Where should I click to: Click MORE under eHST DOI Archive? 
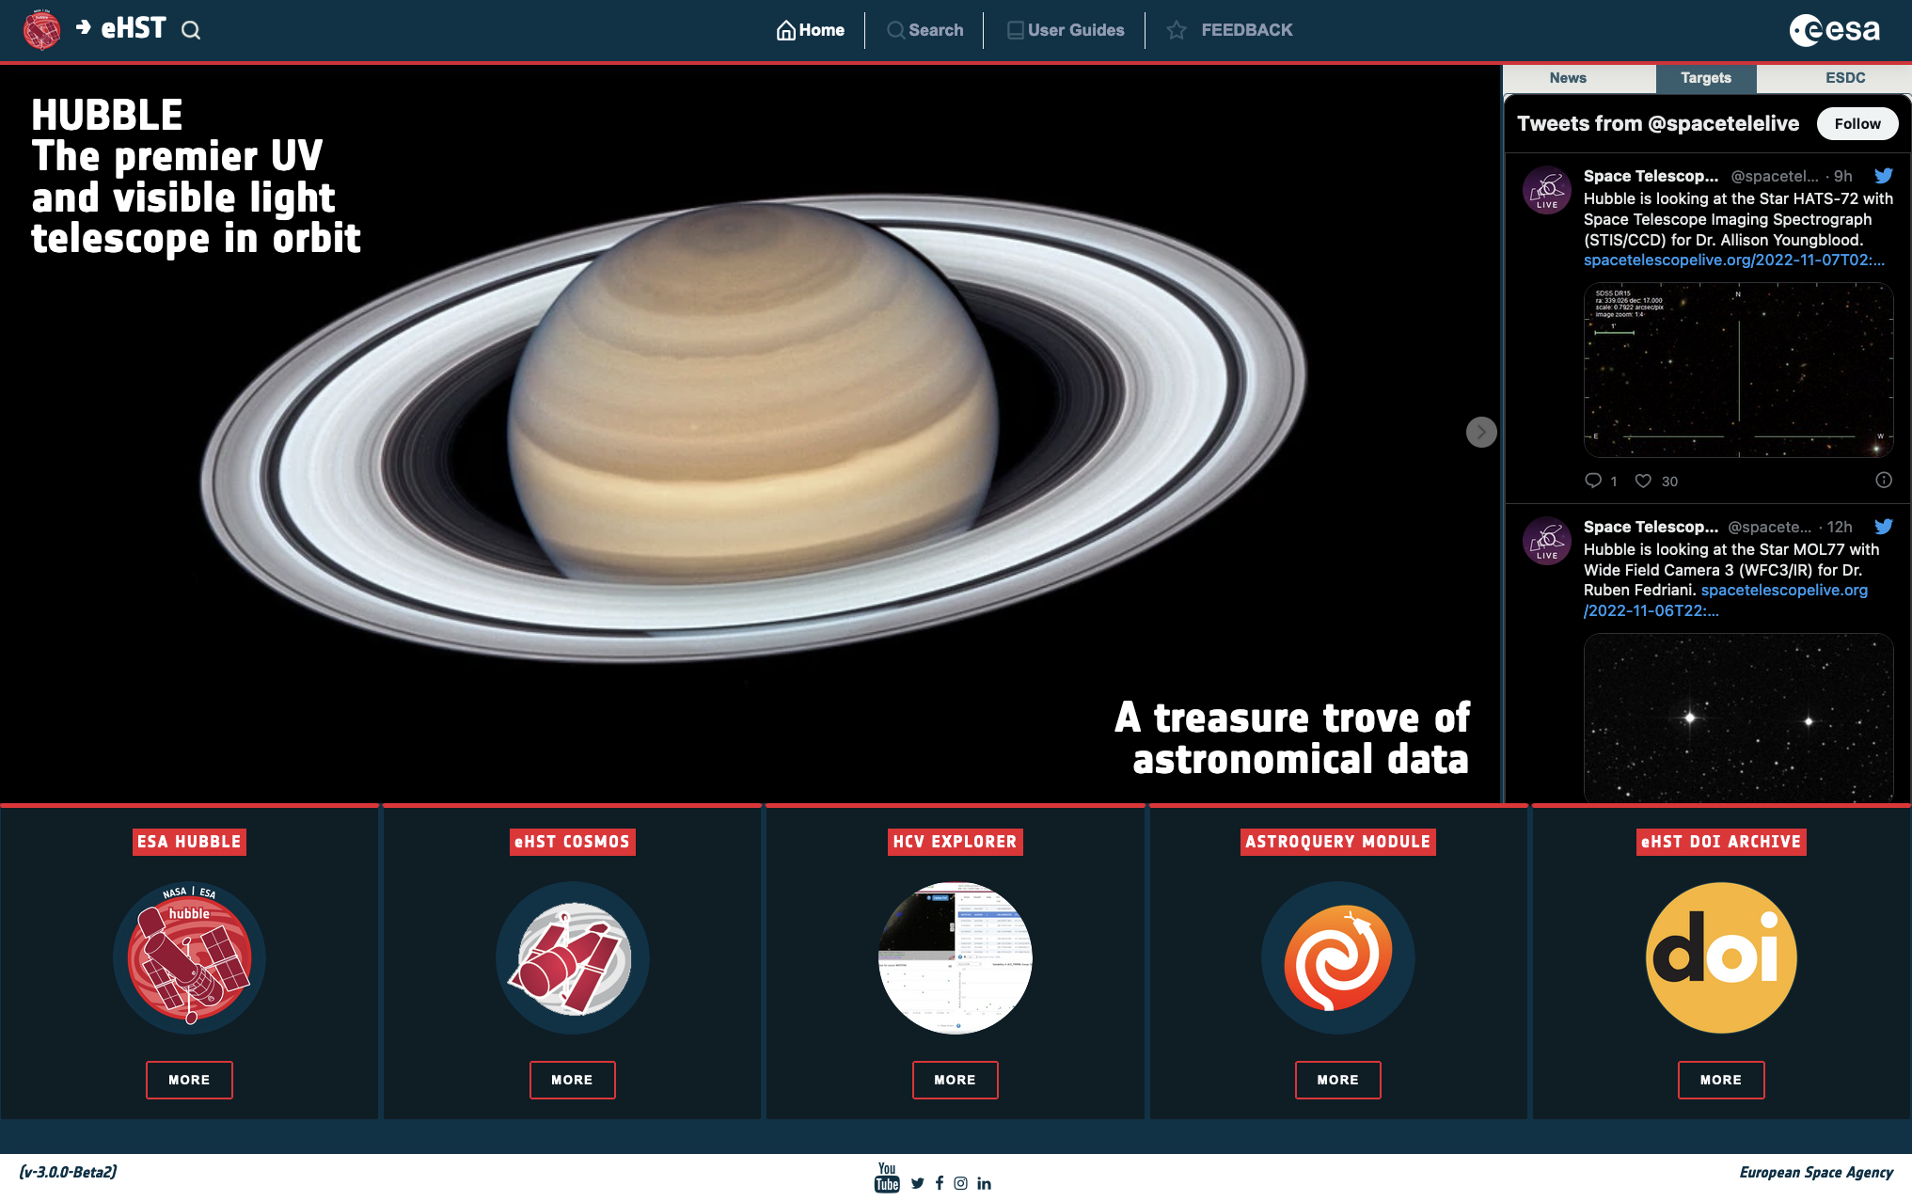tap(1721, 1080)
